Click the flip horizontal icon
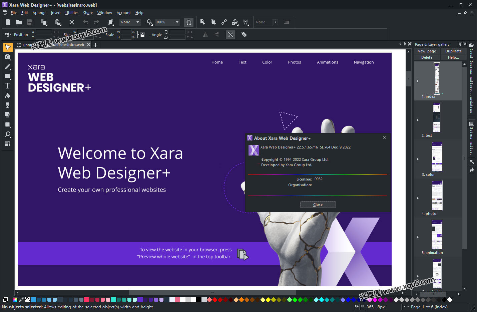Viewport: 477px width, 312px height. coord(205,34)
